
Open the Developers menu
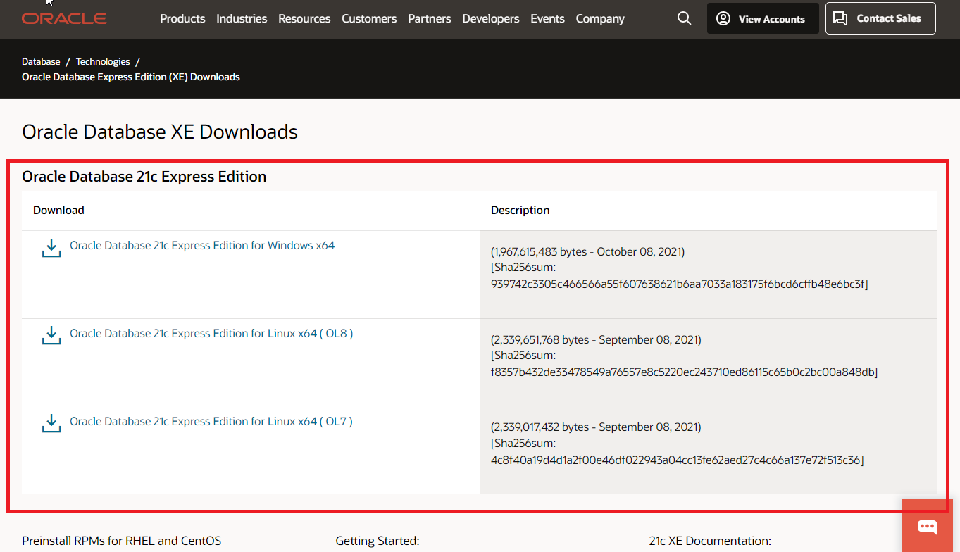pos(491,19)
